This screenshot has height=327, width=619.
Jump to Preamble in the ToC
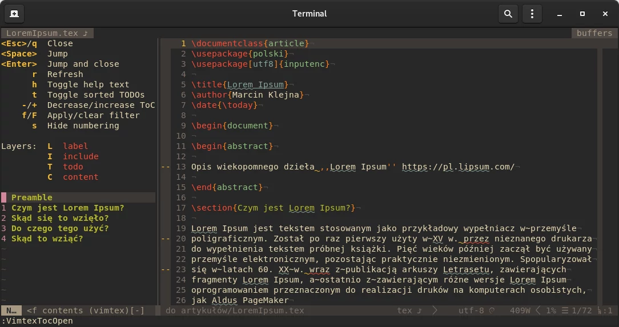(x=32, y=197)
